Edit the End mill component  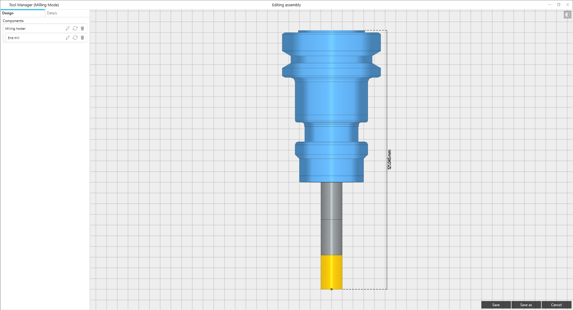tap(68, 38)
